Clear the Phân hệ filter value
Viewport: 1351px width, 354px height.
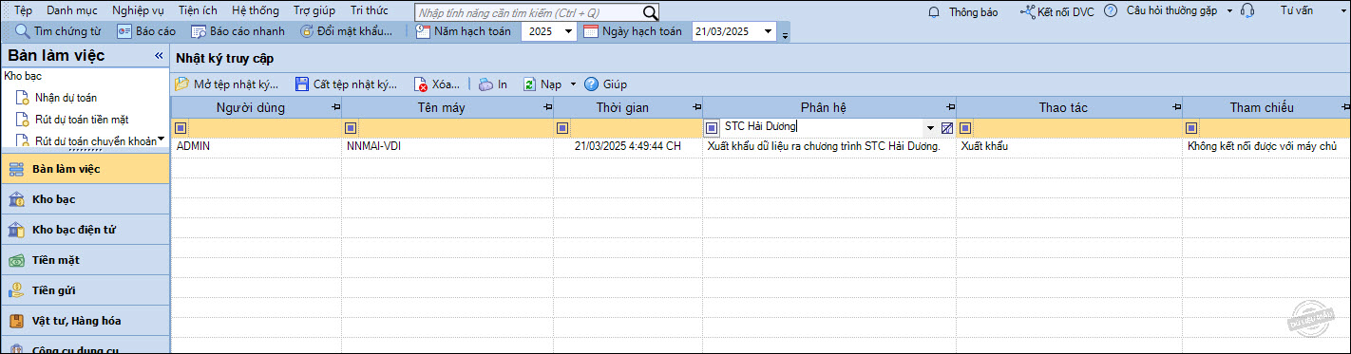pyautogui.click(x=946, y=128)
